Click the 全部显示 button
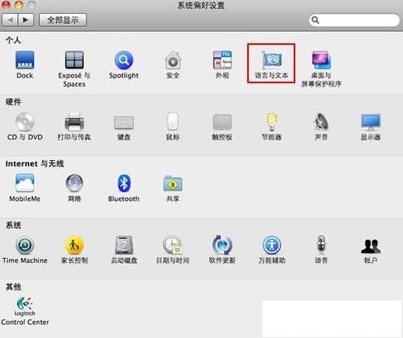 pyautogui.click(x=63, y=20)
